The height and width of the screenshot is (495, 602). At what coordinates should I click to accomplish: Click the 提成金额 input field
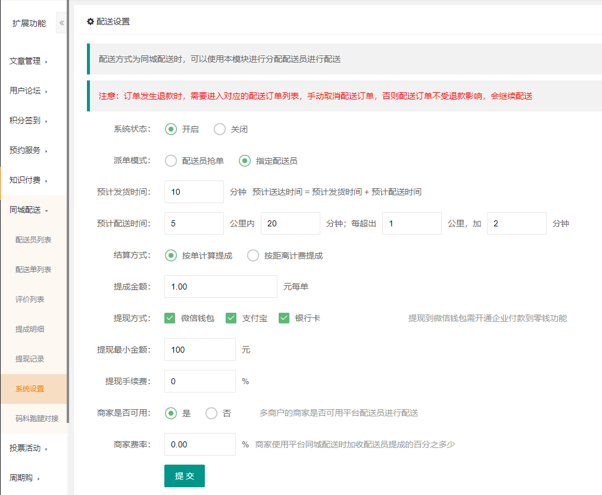[220, 287]
